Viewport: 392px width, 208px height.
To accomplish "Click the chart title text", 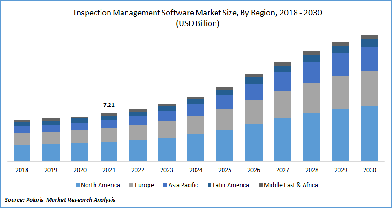I will (198, 13).
